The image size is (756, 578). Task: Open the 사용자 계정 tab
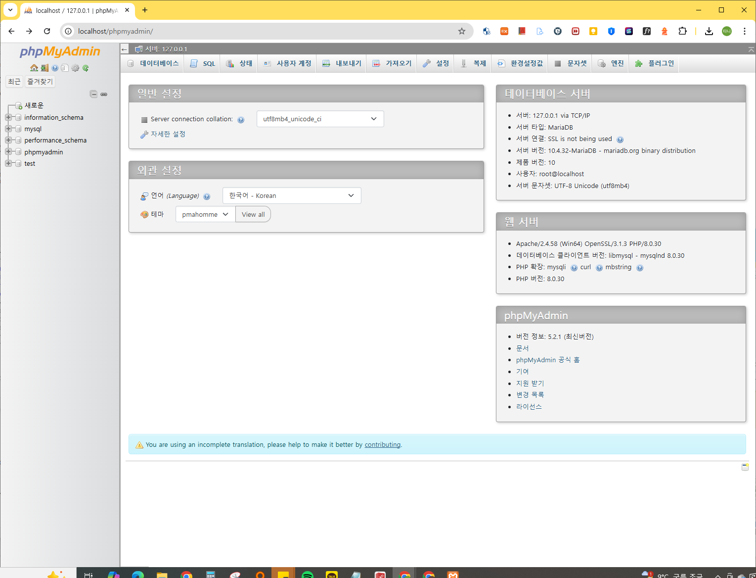point(287,63)
